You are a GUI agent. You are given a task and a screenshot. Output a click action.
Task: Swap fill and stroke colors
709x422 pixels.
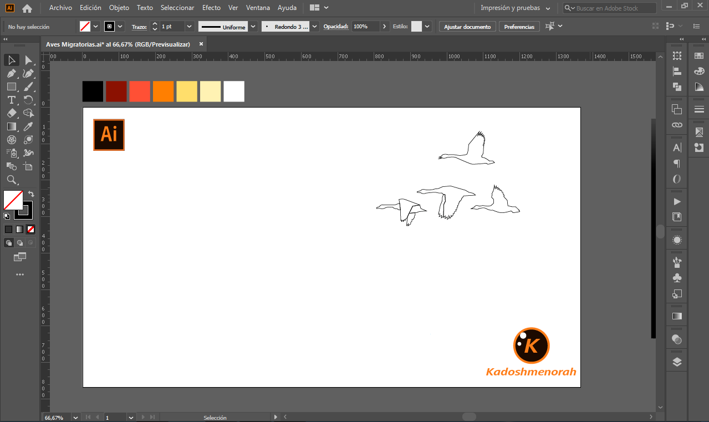32,194
